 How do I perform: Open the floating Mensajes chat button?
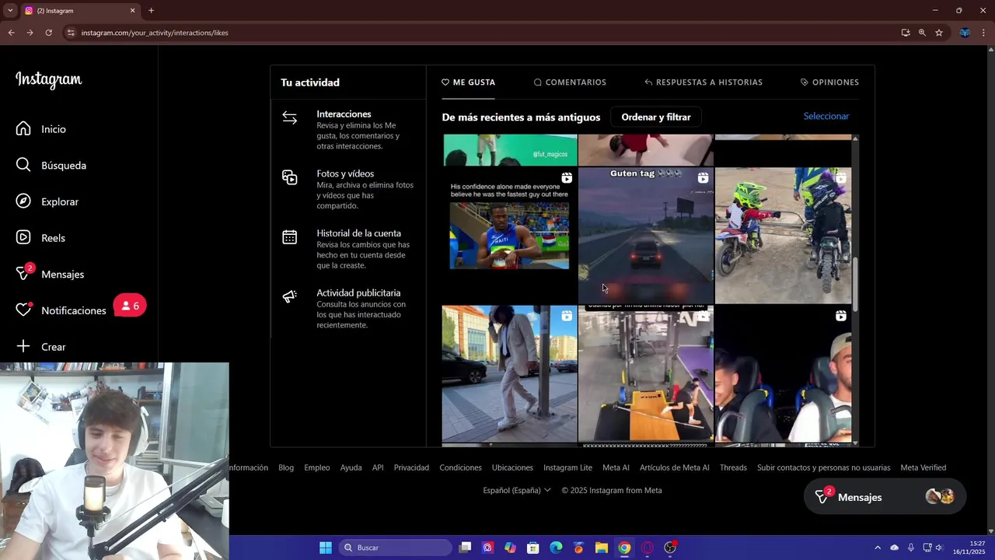point(885,497)
